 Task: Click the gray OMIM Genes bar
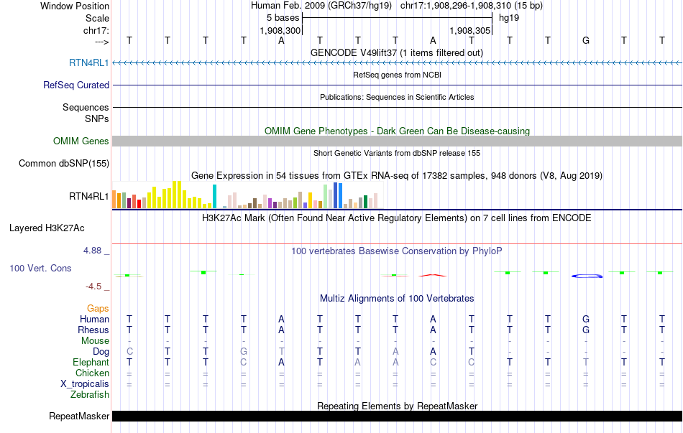tap(397, 141)
